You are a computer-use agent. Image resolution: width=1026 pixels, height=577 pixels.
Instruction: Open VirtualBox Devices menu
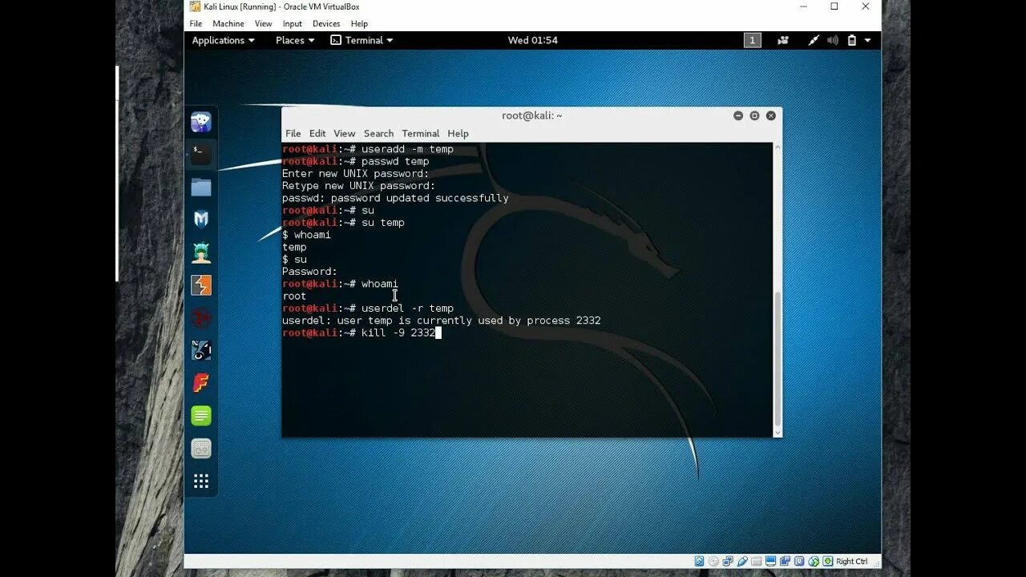tap(326, 24)
